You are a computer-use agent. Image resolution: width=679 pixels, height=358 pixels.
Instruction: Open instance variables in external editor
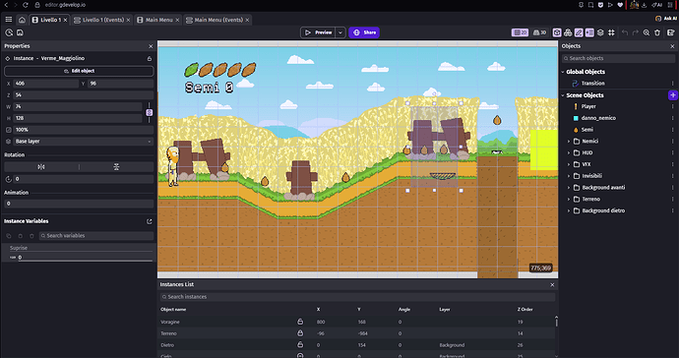pyautogui.click(x=150, y=221)
